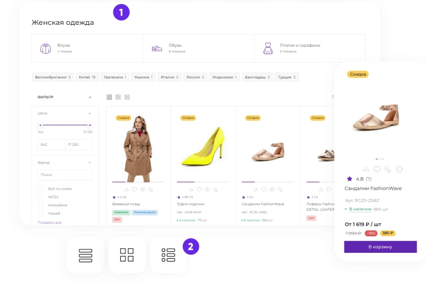Select the enlarged grid view tile
The height and width of the screenshot is (283, 426).
127,255
